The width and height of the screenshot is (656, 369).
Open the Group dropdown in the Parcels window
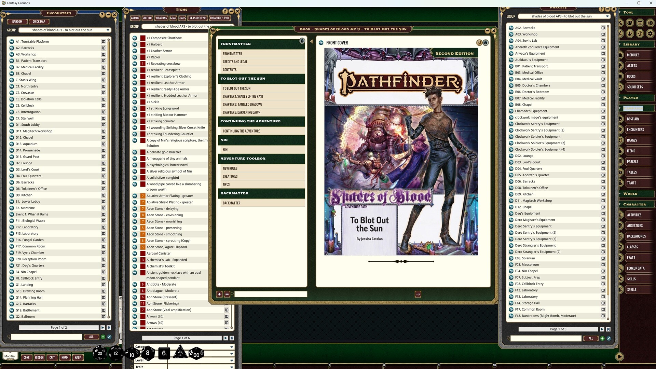tap(607, 16)
